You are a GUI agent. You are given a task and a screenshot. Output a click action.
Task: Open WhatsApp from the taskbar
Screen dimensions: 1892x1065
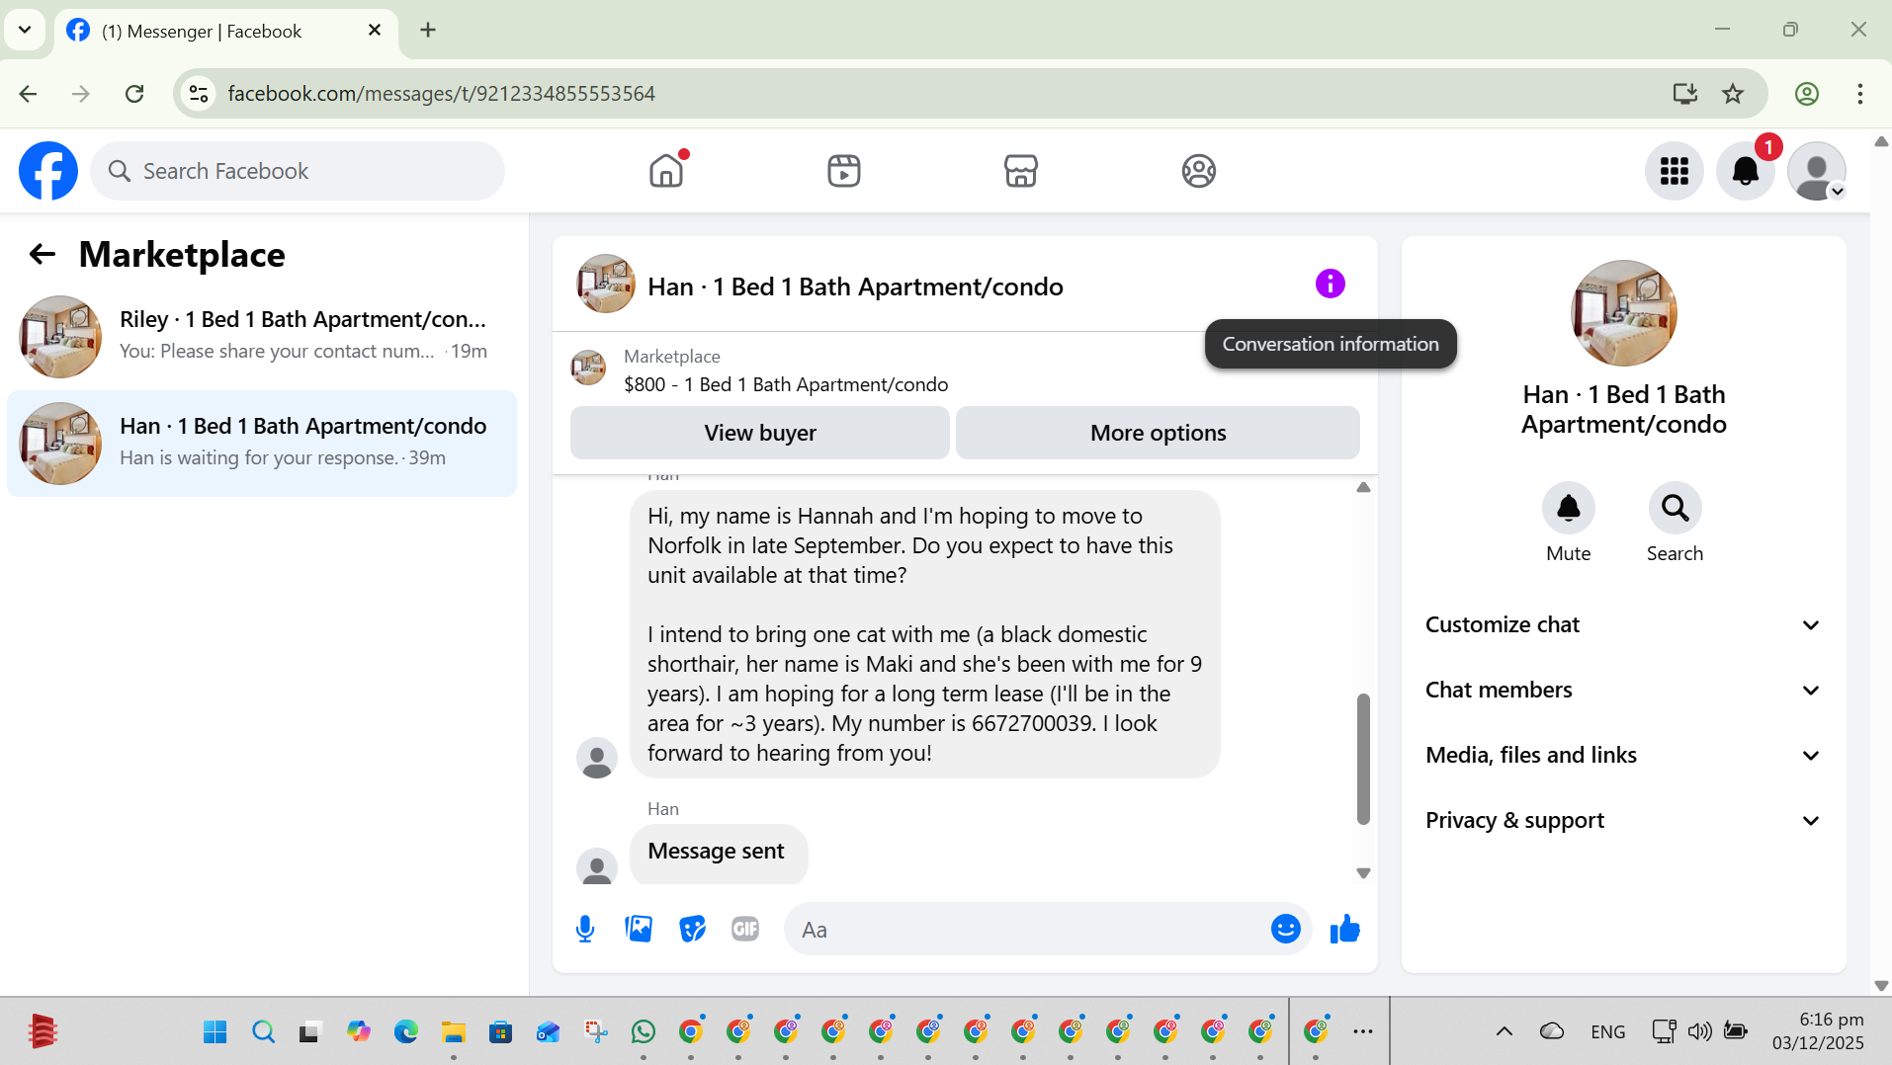pos(644,1032)
